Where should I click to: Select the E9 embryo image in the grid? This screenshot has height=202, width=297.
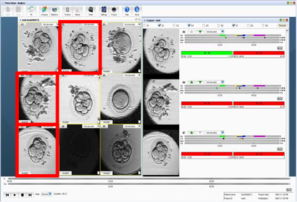(x=120, y=150)
